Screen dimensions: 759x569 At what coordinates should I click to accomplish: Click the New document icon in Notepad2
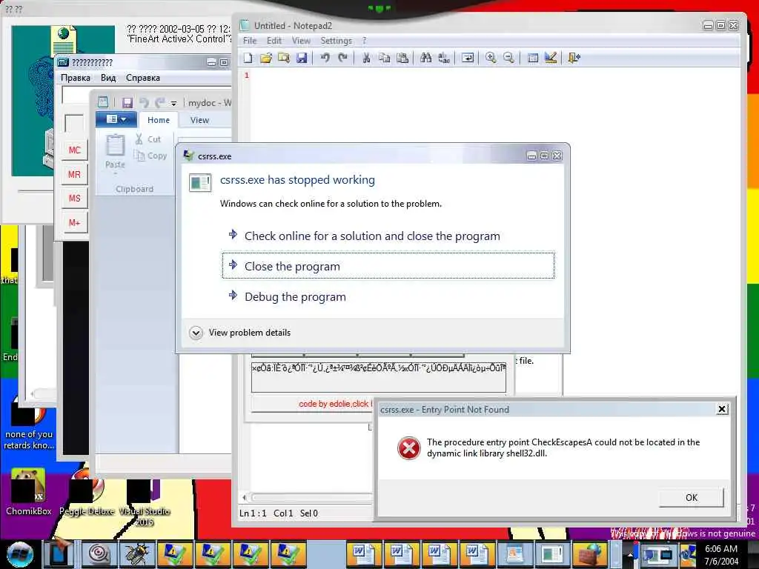[248, 58]
